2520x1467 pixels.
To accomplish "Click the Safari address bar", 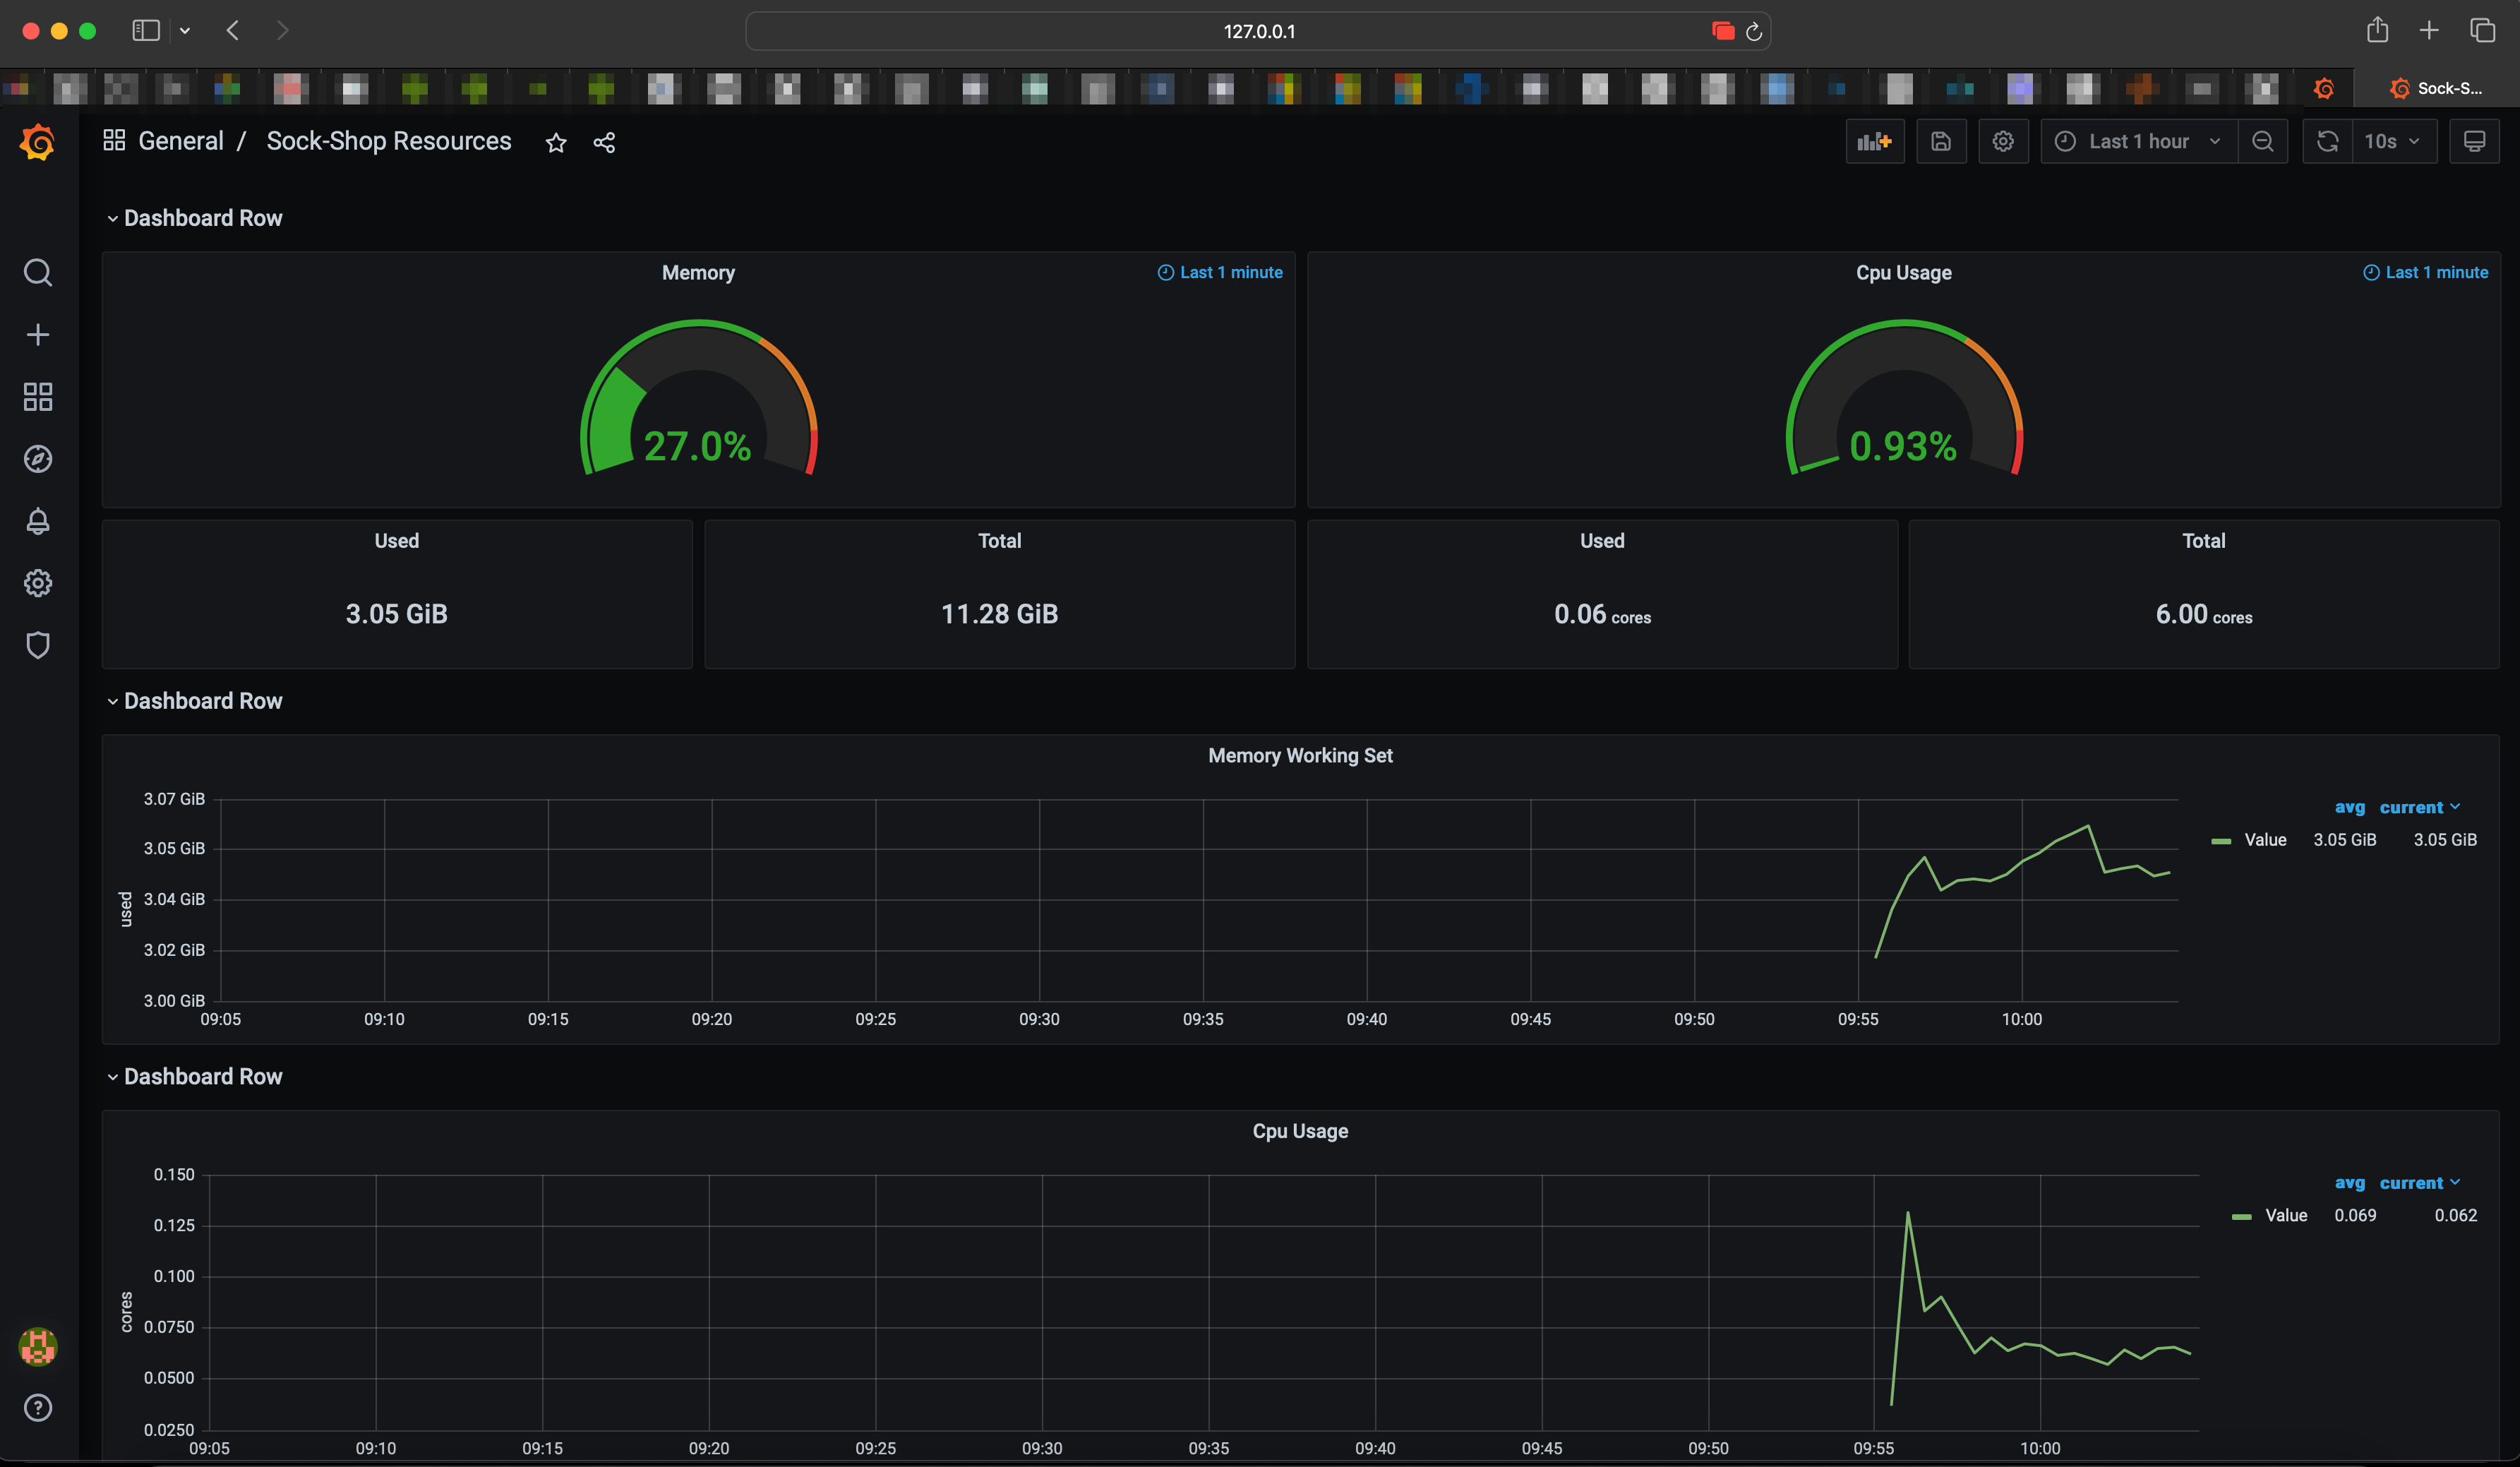I will tap(1258, 31).
